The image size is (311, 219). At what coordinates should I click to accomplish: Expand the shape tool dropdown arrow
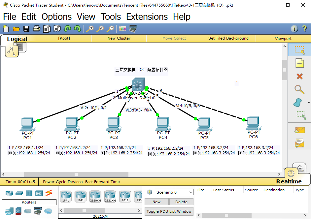(309, 103)
